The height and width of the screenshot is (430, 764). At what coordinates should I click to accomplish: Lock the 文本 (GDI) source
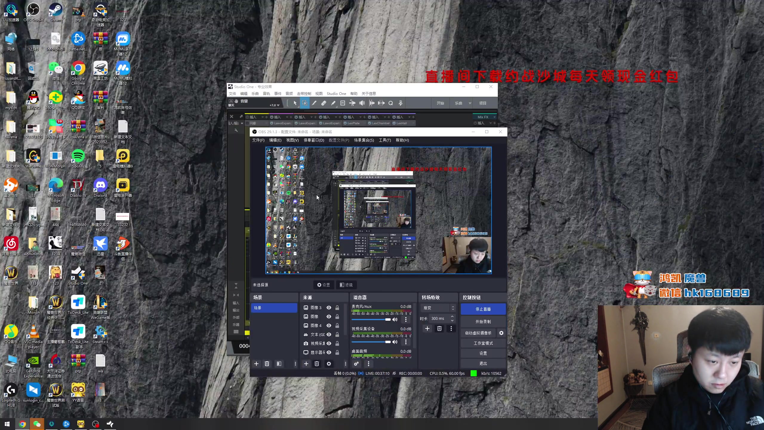pyautogui.click(x=337, y=334)
